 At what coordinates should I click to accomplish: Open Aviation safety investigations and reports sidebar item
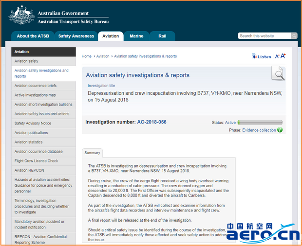pos(43,73)
